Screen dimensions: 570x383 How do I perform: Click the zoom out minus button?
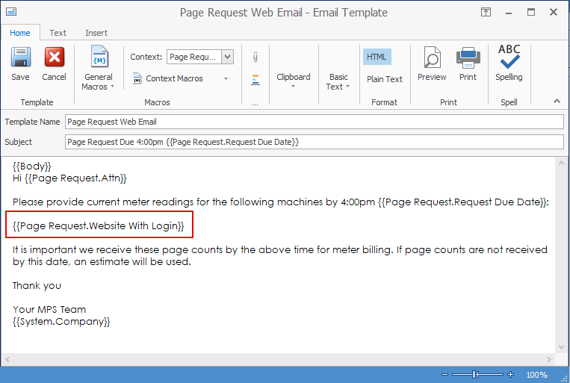pyautogui.click(x=444, y=374)
